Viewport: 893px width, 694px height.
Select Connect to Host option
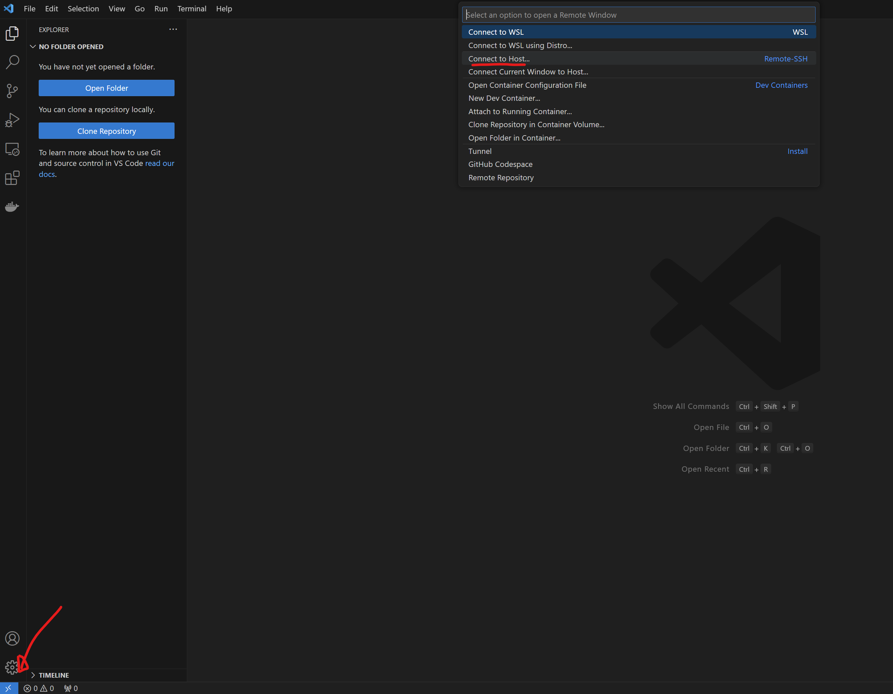pos(499,58)
